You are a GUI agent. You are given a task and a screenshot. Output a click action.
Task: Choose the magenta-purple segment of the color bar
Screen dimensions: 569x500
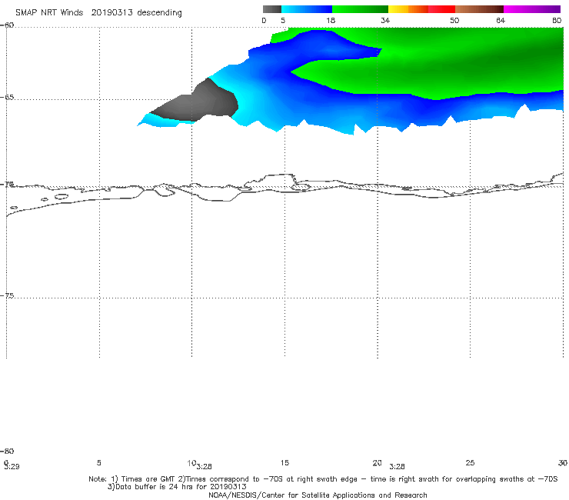[x=532, y=9]
